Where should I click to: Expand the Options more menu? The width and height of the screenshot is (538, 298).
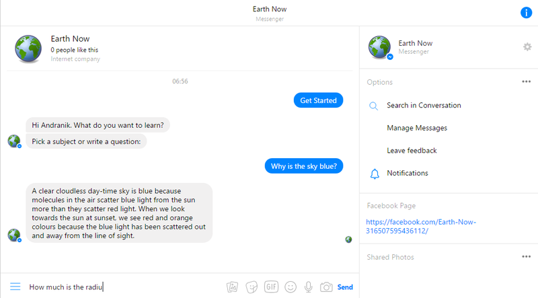pyautogui.click(x=527, y=82)
